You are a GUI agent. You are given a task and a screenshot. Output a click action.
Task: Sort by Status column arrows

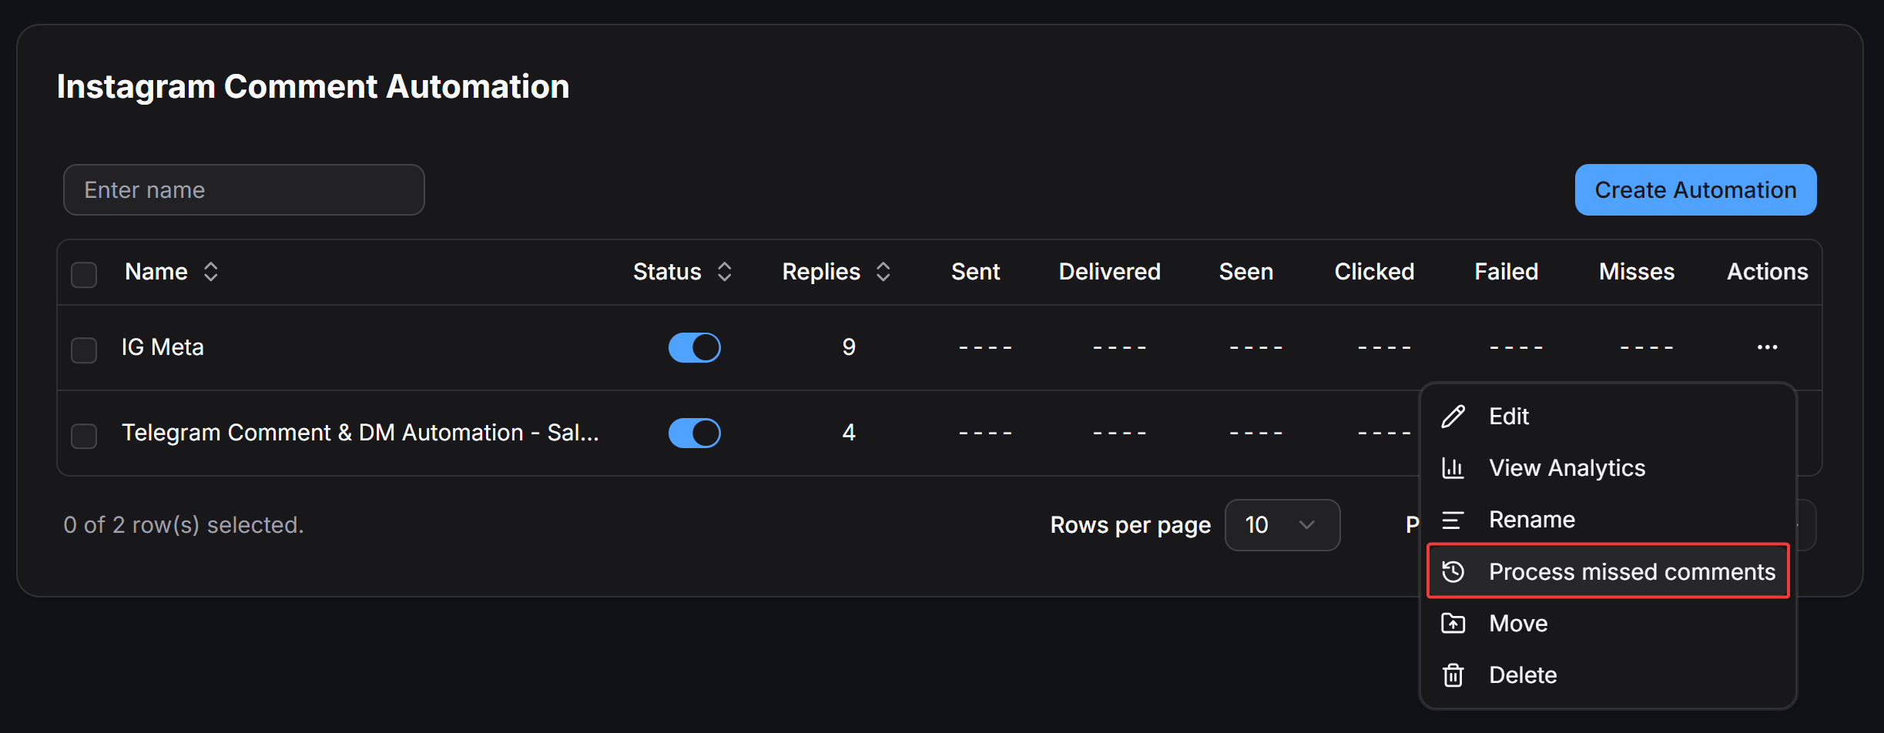(x=724, y=272)
